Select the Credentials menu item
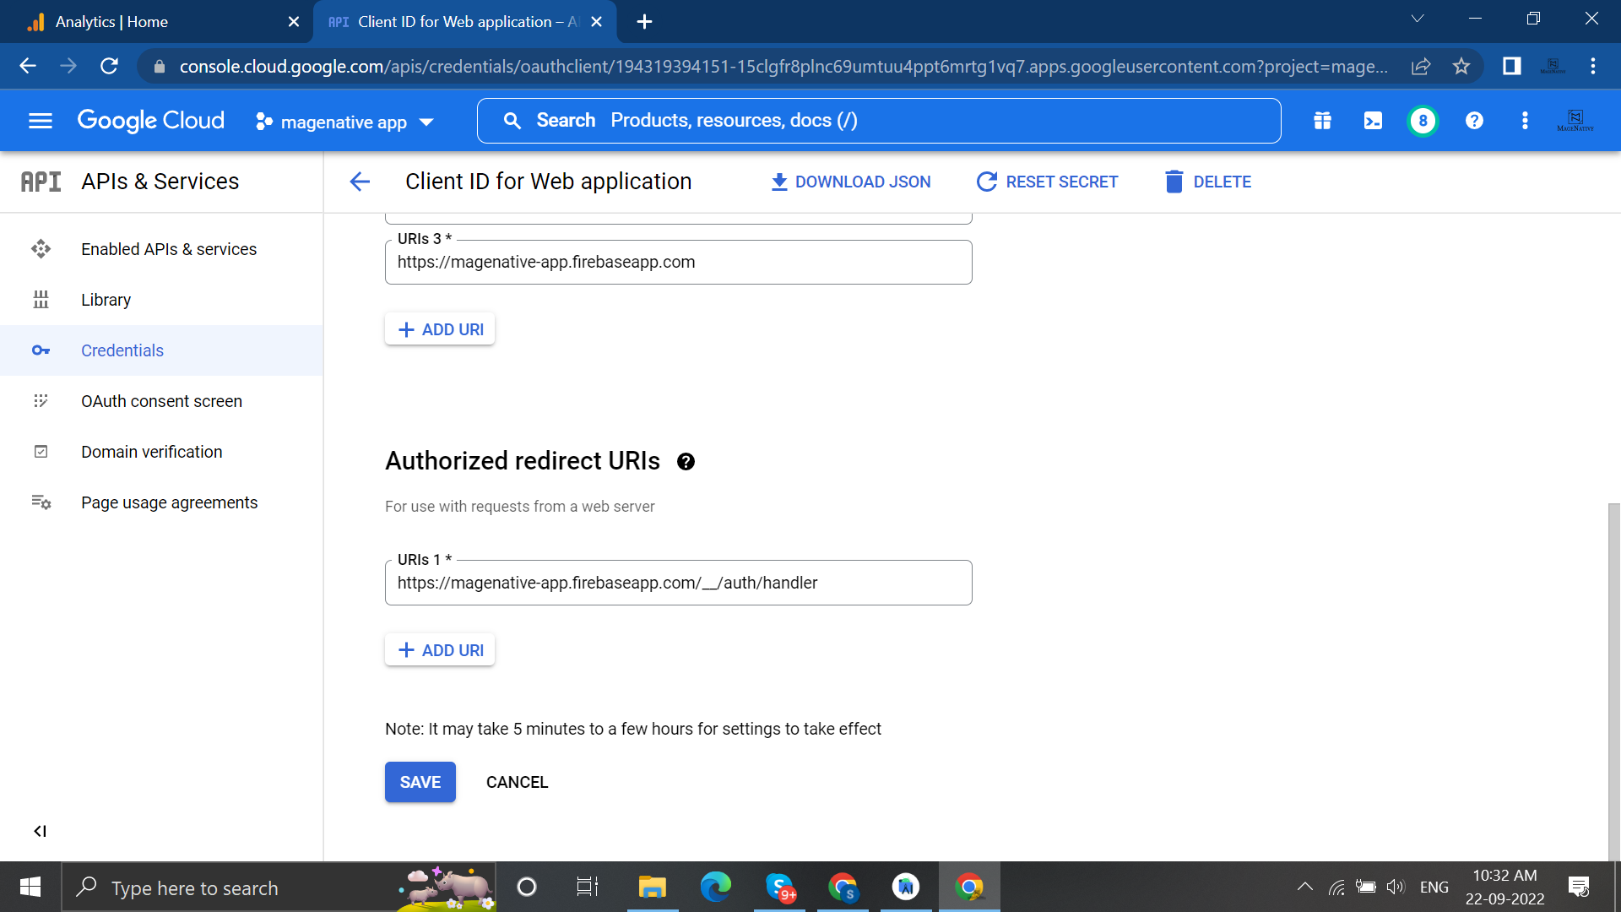The height and width of the screenshot is (912, 1621). click(122, 350)
